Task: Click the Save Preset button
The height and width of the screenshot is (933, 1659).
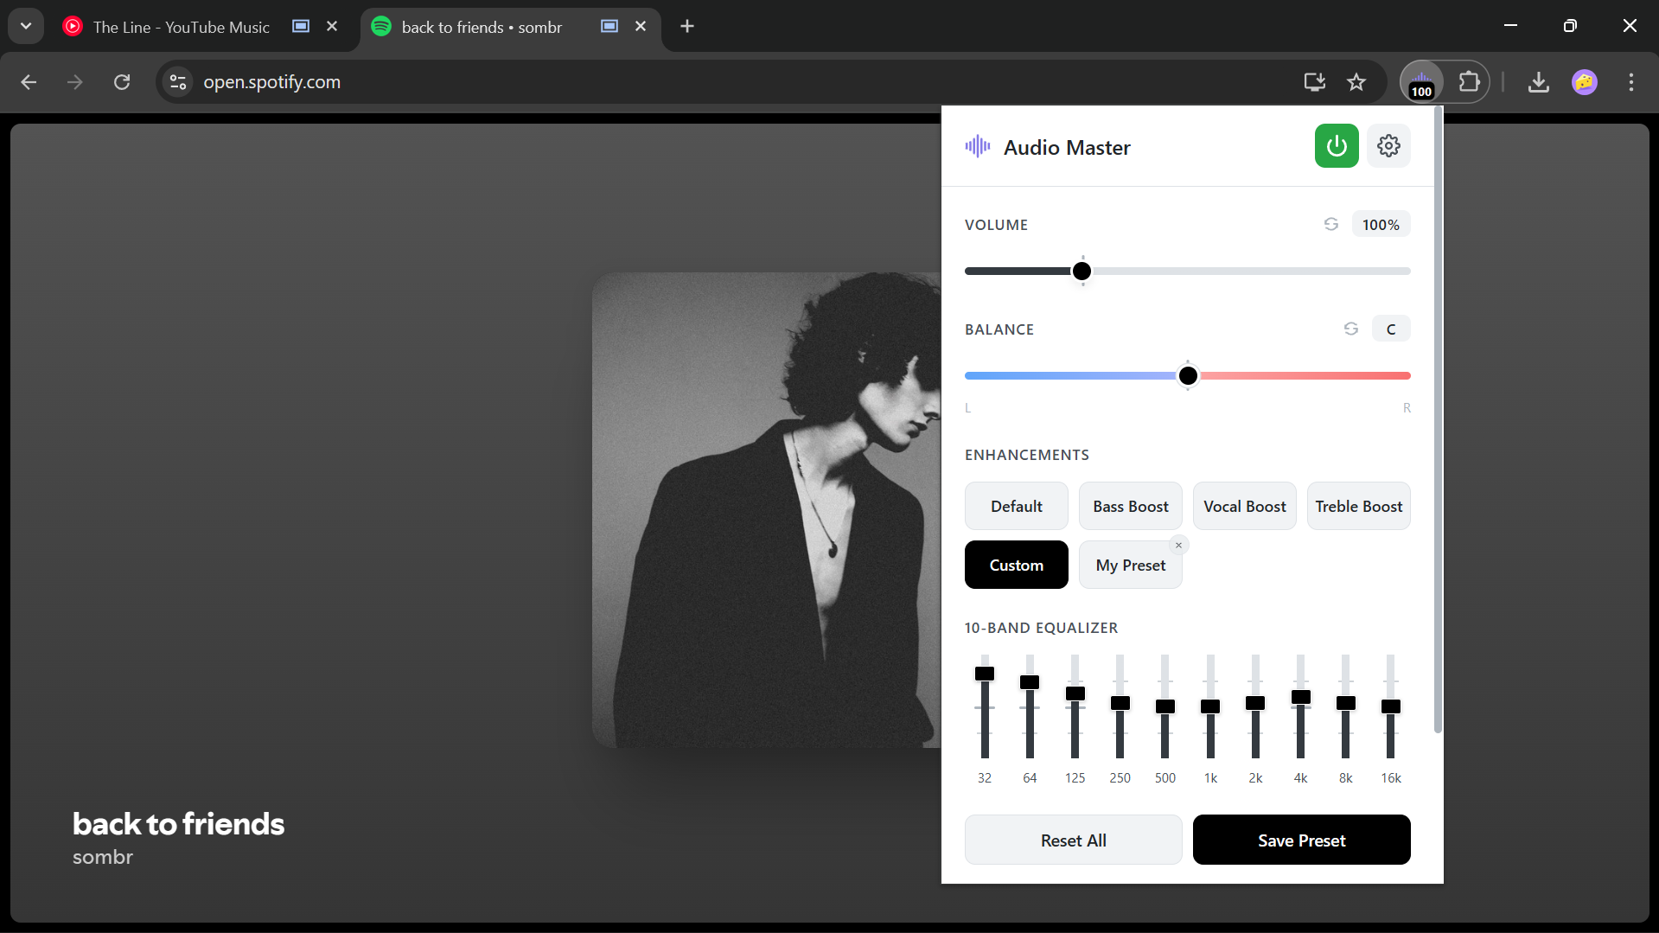Action: tap(1301, 840)
